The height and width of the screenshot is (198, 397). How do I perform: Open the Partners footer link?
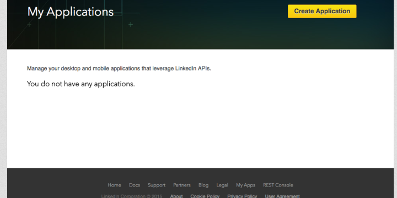182,185
